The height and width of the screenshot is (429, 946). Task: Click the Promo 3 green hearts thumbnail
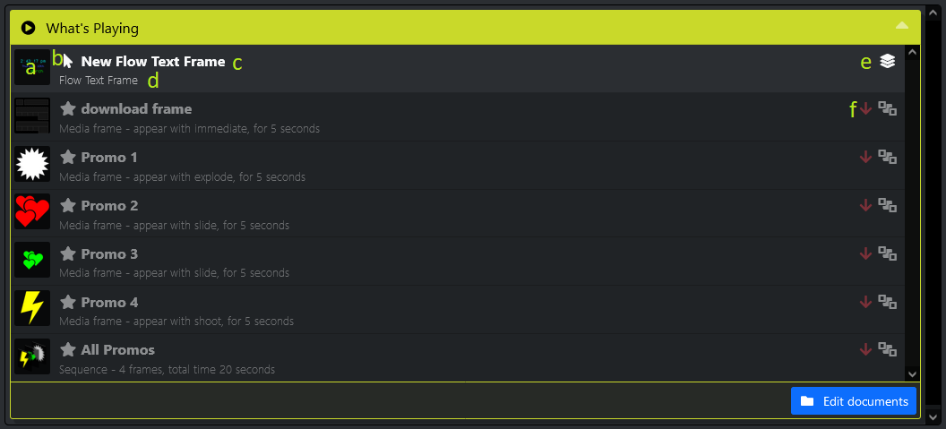(x=32, y=260)
